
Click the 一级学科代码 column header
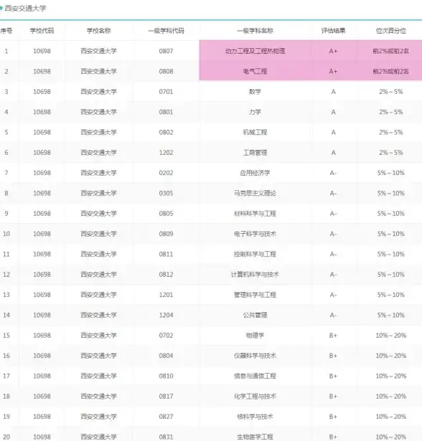(x=166, y=31)
